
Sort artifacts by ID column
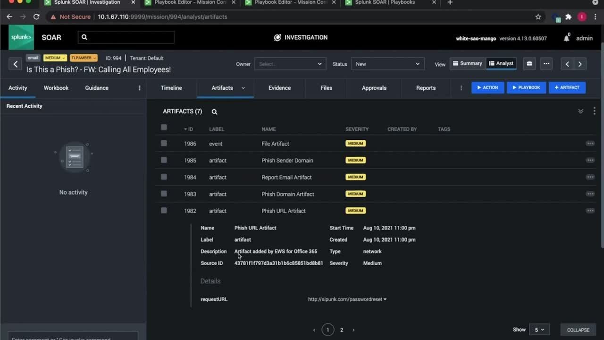(188, 129)
